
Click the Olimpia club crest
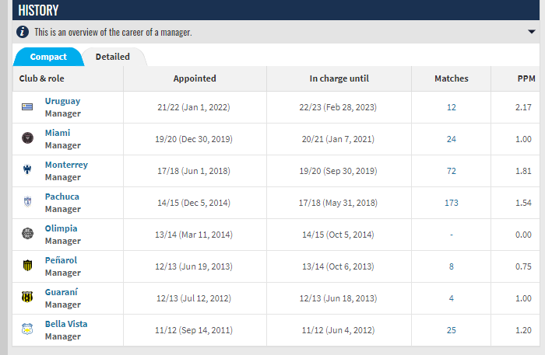27,233
